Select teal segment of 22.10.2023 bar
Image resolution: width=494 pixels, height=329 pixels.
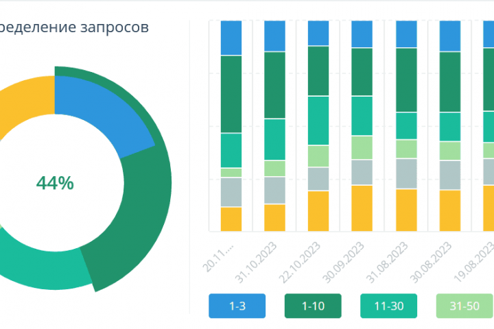point(318,121)
